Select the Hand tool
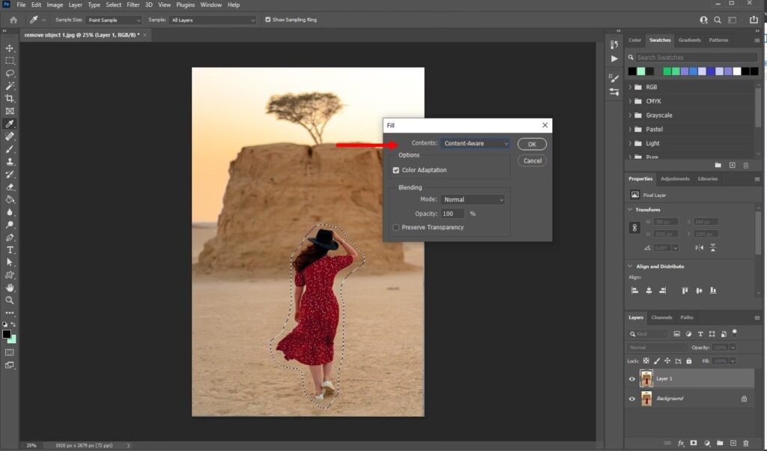The image size is (767, 451). coord(10,288)
